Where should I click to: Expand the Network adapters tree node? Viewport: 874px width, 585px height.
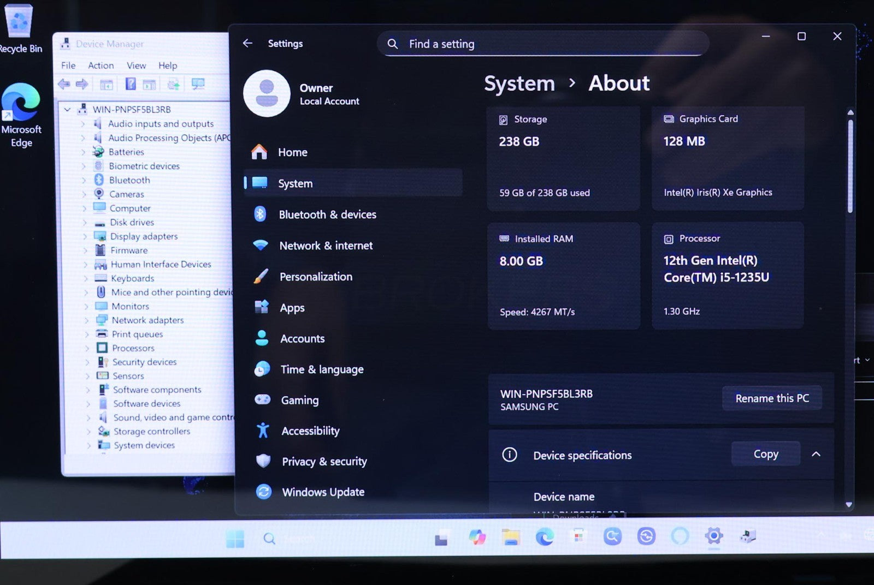[x=86, y=320]
